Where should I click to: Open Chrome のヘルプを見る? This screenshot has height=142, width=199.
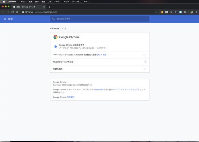pos(100,62)
